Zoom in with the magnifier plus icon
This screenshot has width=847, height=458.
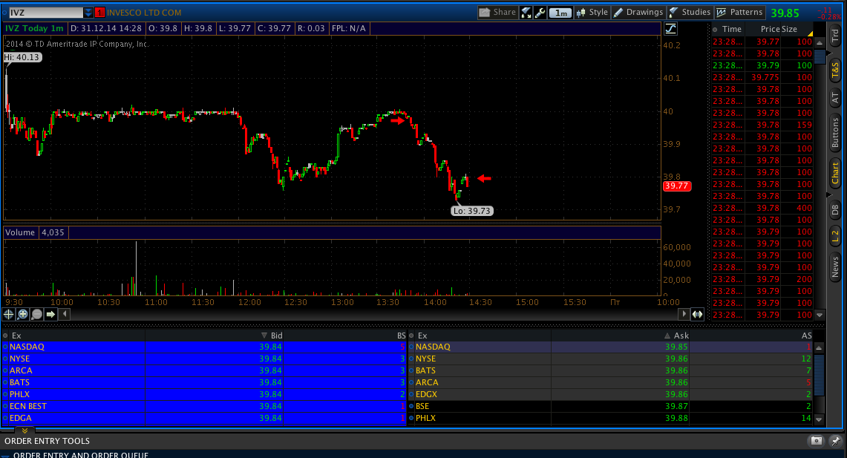pyautogui.click(x=23, y=314)
